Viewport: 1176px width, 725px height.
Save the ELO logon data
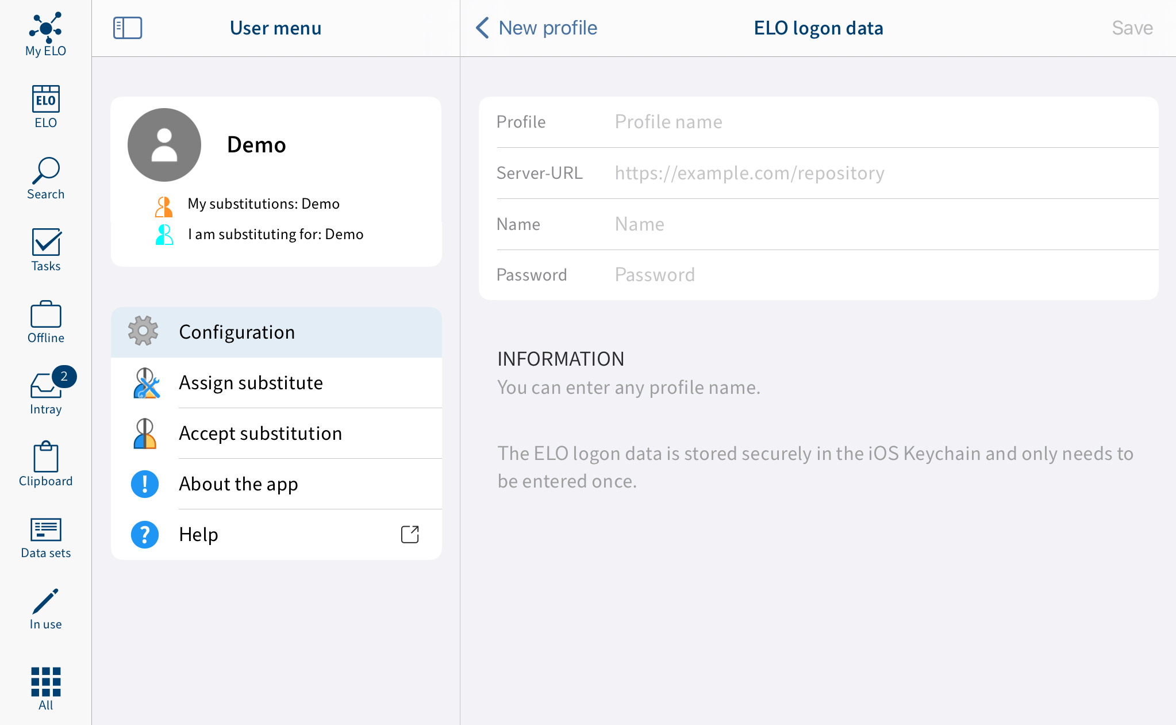(1132, 28)
